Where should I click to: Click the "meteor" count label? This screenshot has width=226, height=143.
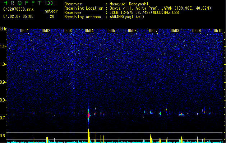click(x=51, y=11)
